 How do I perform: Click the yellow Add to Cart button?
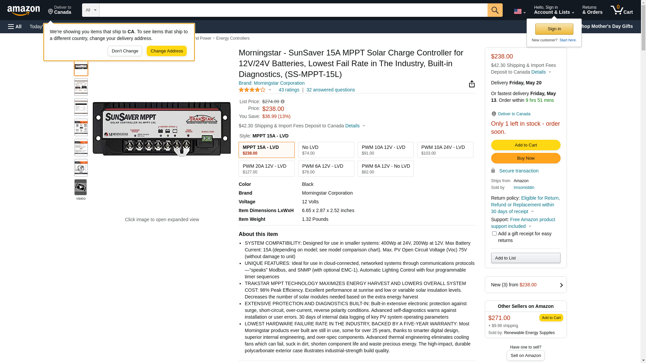(526, 145)
